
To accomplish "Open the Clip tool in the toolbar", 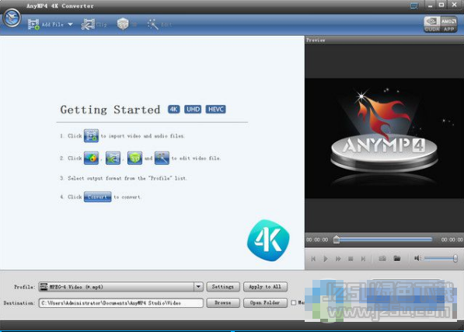I will (94, 24).
